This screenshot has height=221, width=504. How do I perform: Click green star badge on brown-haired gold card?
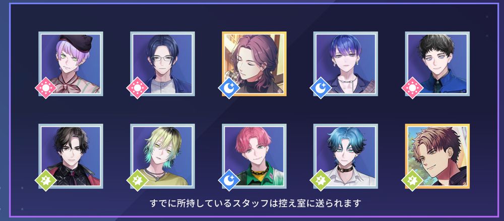pyautogui.click(x=412, y=180)
